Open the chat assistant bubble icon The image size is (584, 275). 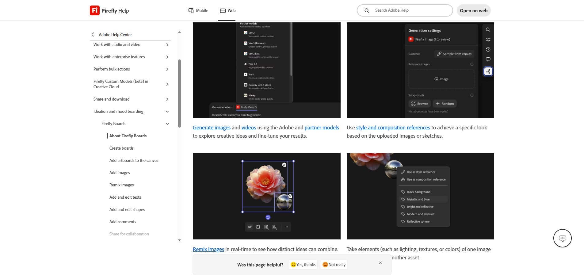click(x=562, y=238)
